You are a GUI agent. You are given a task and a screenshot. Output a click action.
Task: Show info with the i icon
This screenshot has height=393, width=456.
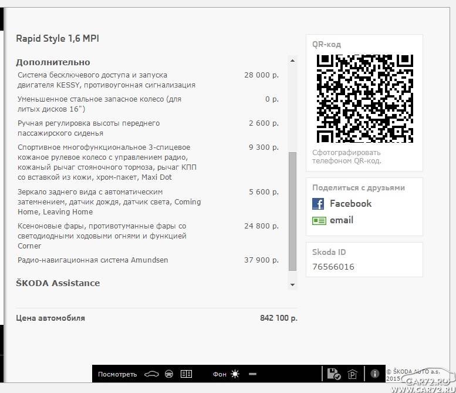[x=374, y=374]
